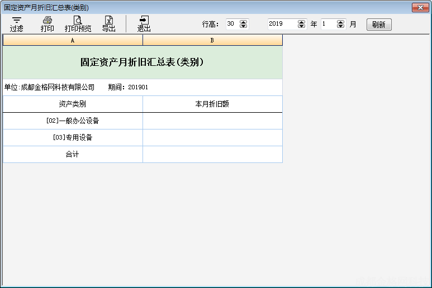Screen dimensions: 432x288
Task: Select column A header
Action: (x=73, y=40)
